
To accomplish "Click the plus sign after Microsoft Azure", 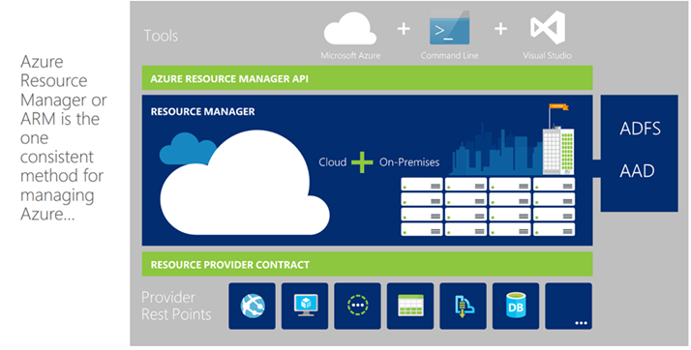I will pos(404,29).
